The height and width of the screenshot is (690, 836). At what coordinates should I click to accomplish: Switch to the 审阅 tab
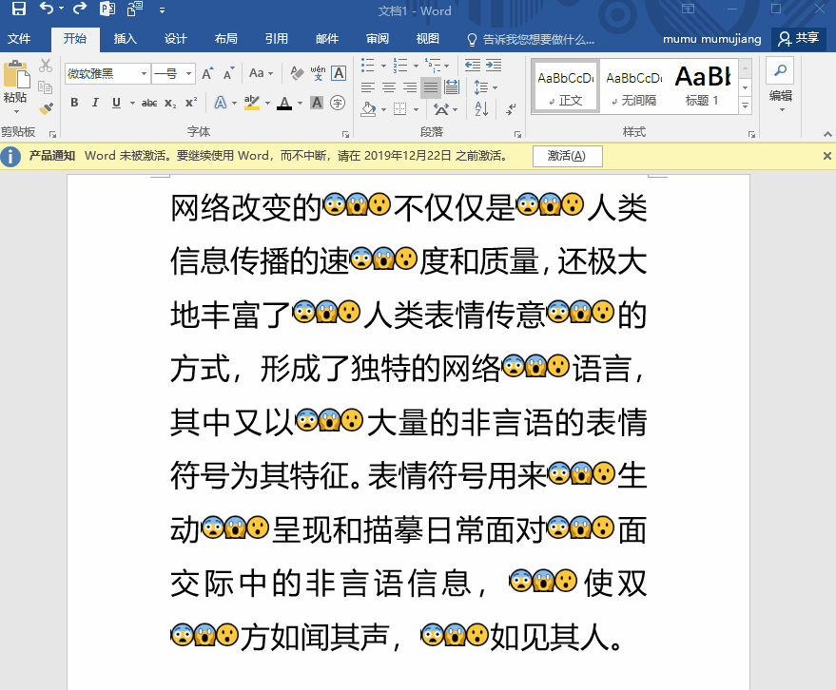[x=378, y=38]
